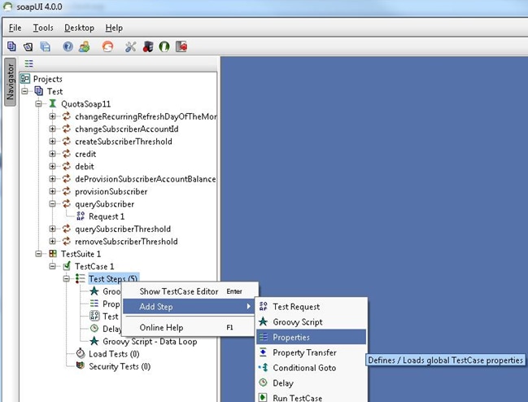
Task: Select the Request 1 tree item
Action: [107, 216]
